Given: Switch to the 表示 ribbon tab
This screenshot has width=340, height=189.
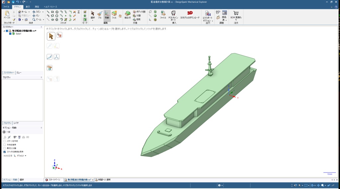Looking at the screenshot, I should pyautogui.click(x=28, y=7).
